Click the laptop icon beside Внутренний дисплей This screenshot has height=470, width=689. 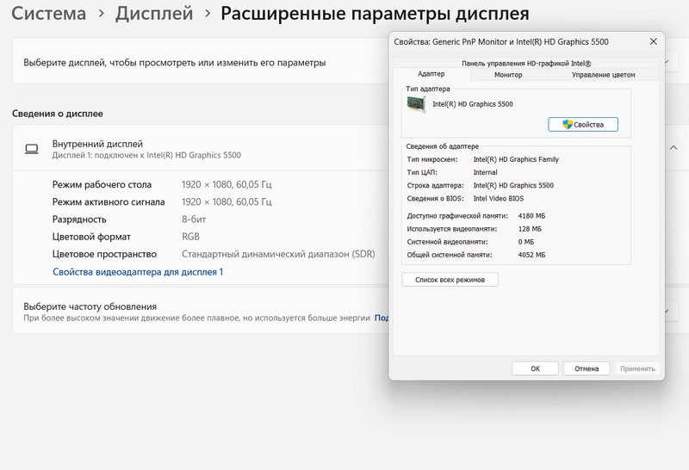pos(32,149)
